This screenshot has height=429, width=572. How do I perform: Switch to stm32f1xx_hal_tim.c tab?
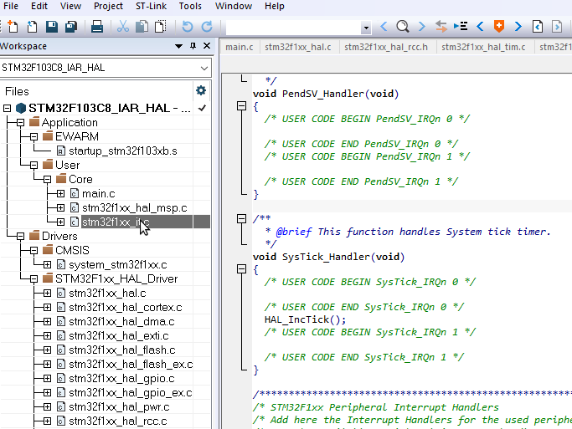coord(483,47)
